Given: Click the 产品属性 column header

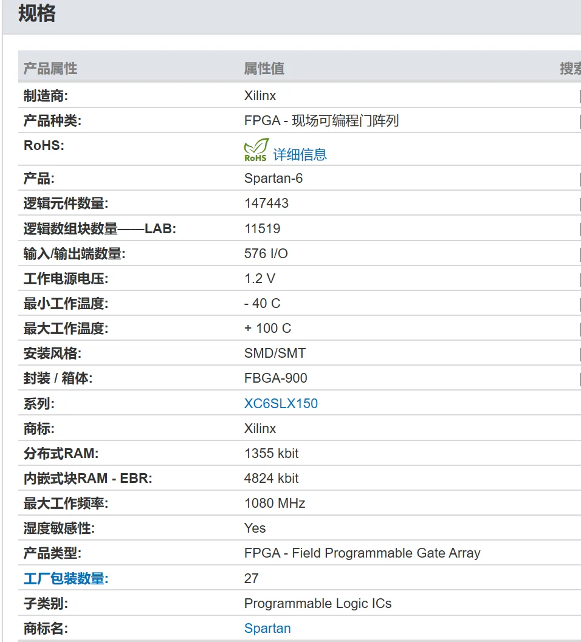Looking at the screenshot, I should (50, 69).
